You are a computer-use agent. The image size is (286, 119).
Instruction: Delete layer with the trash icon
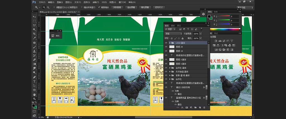click(x=204, y=108)
